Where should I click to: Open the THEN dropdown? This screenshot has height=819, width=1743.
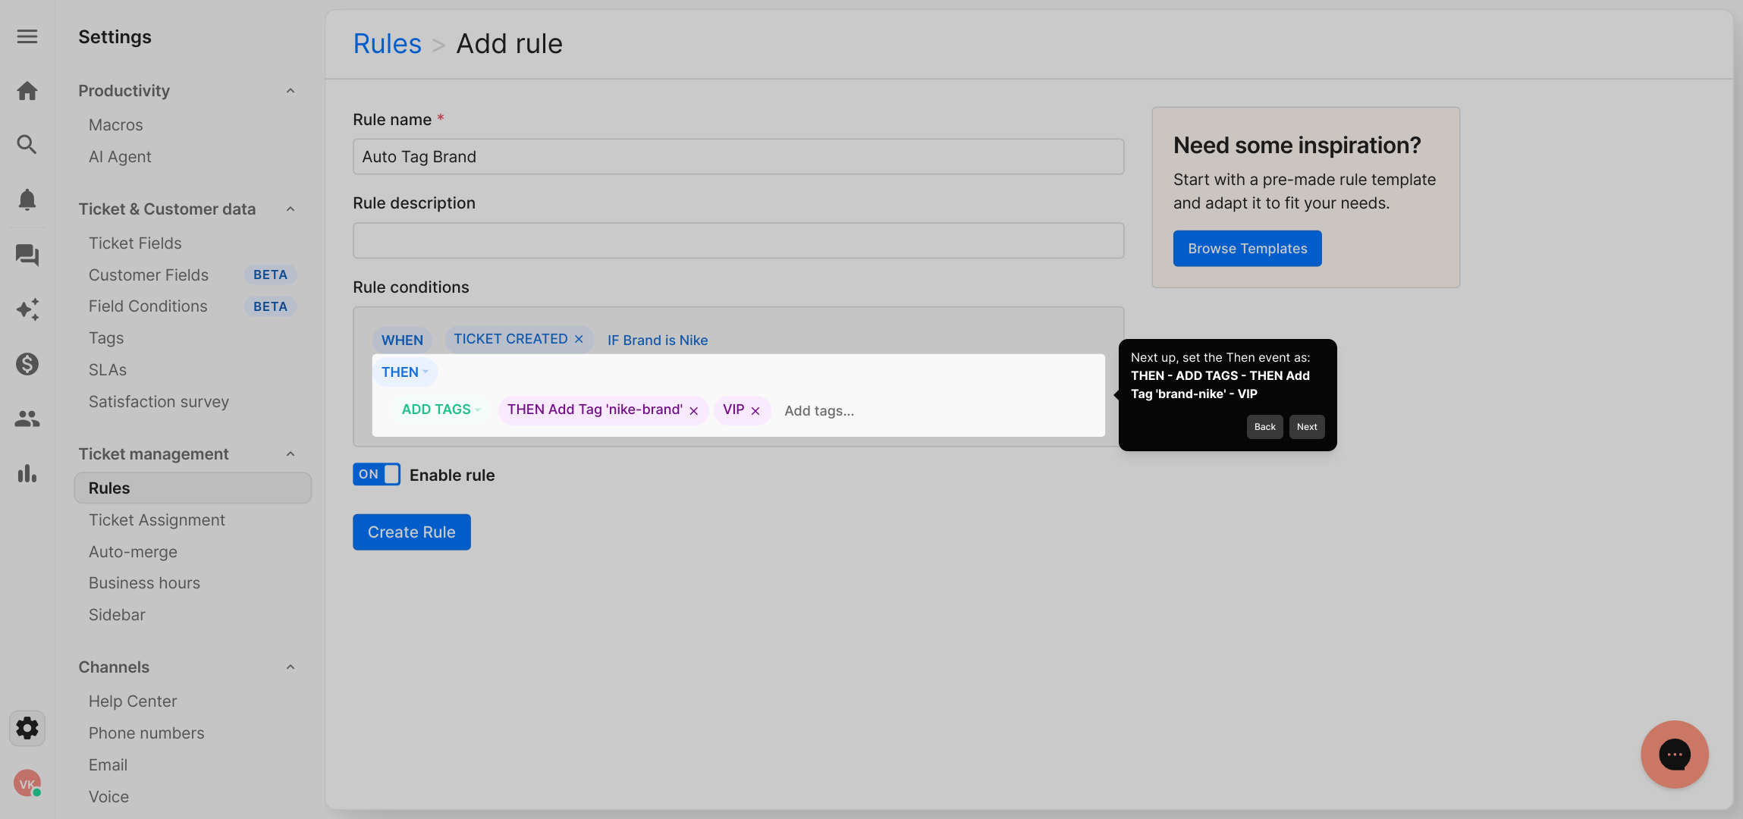(405, 372)
